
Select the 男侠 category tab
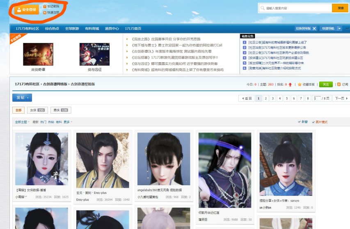point(61,110)
